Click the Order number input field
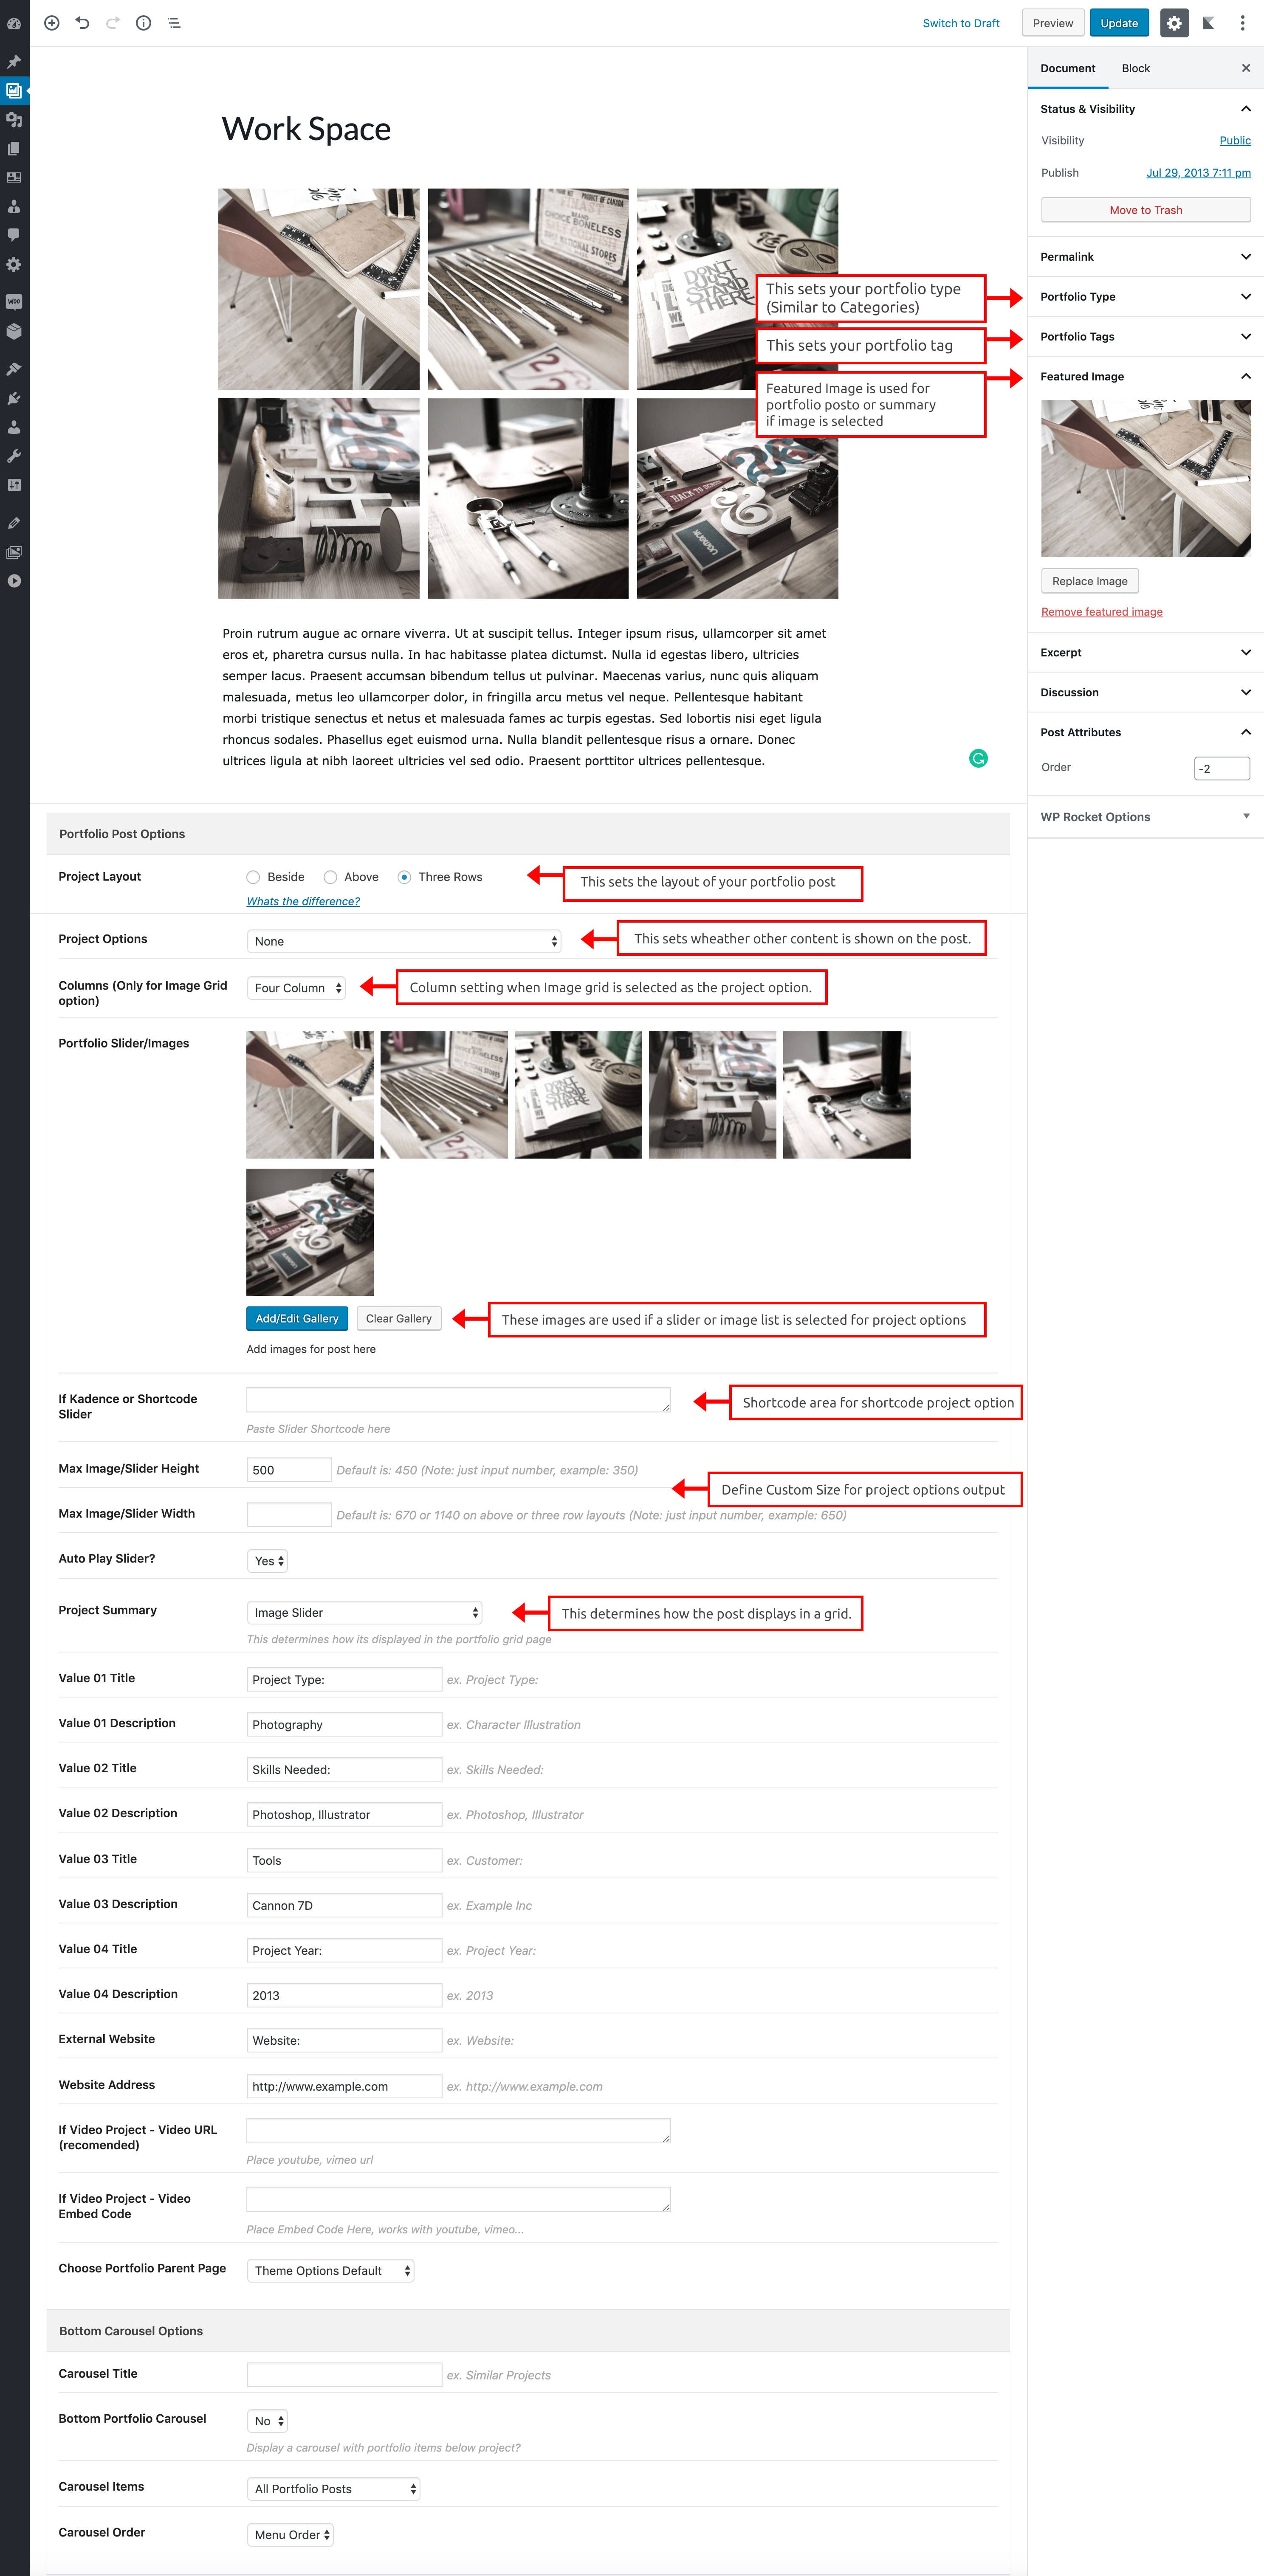The image size is (1264, 2576). [x=1222, y=768]
